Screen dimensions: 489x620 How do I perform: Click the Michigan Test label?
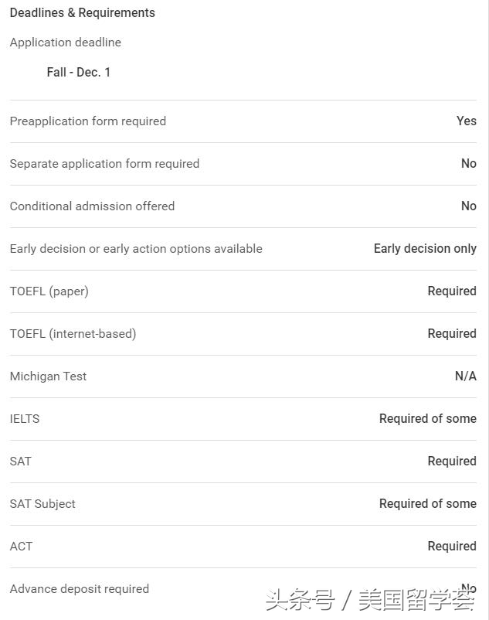(x=48, y=376)
